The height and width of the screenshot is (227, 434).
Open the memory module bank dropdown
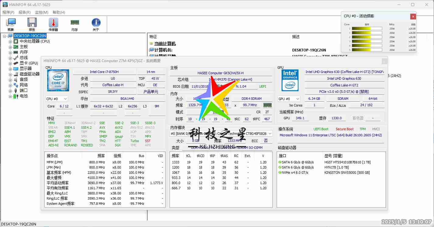(221, 134)
